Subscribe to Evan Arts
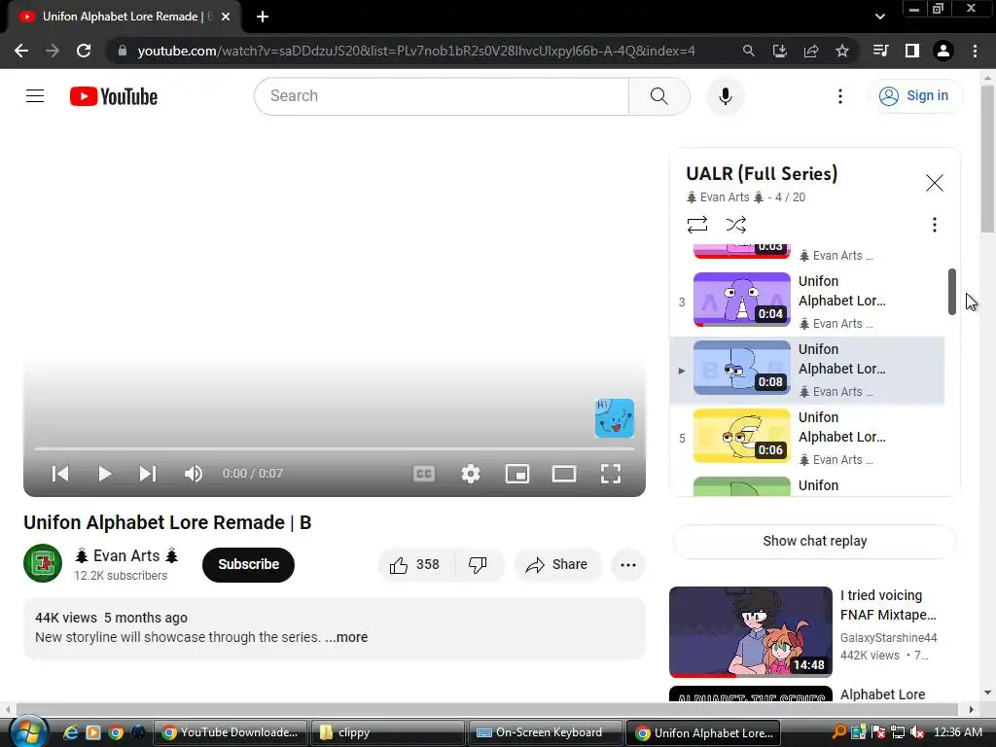 click(248, 564)
